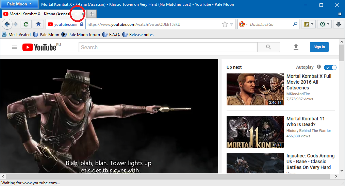
Task: Open the Mortal Kombat X Full Movie 2016 title
Action: tap(309, 82)
